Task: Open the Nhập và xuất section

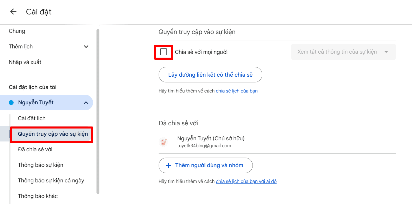Action: [25, 62]
